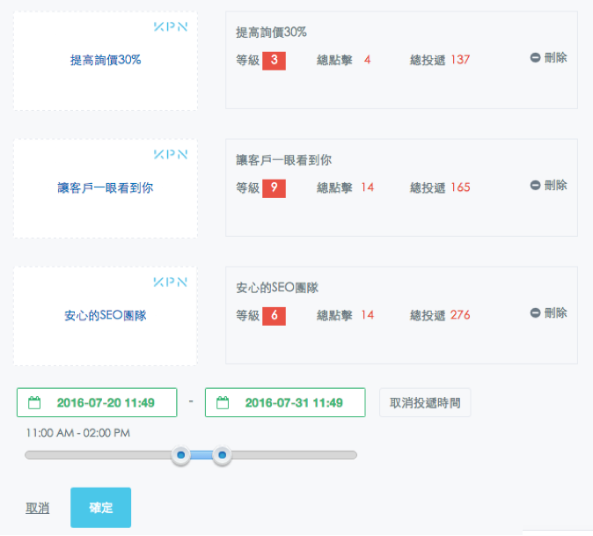The image size is (593, 536).
Task: Click the delete icon for 讓客戶一眼看到你
Action: tap(535, 186)
